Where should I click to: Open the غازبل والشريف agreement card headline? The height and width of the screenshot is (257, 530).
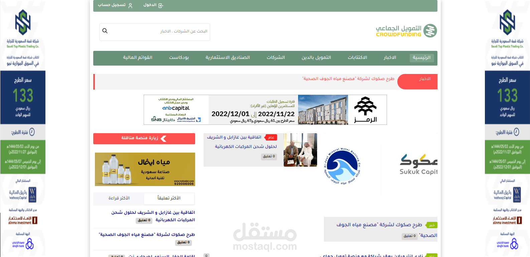242,142
